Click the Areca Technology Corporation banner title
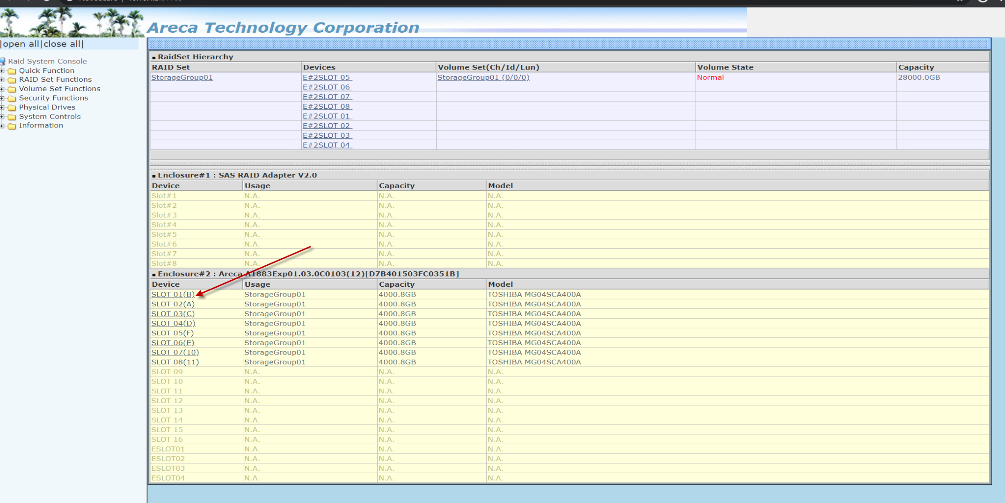Screen dimensions: 1005x503 [x=283, y=28]
